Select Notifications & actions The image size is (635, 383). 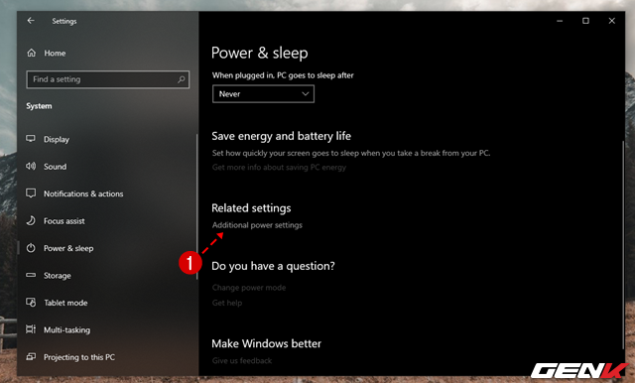pyautogui.click(x=83, y=193)
